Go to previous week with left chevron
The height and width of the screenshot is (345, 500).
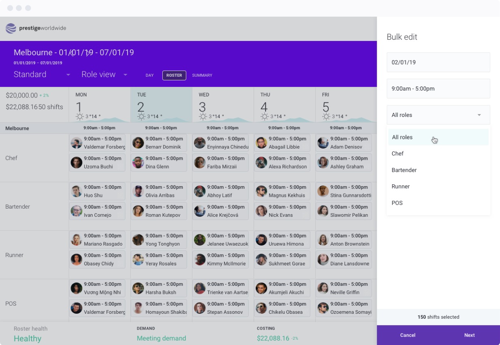pyautogui.click(x=71, y=53)
